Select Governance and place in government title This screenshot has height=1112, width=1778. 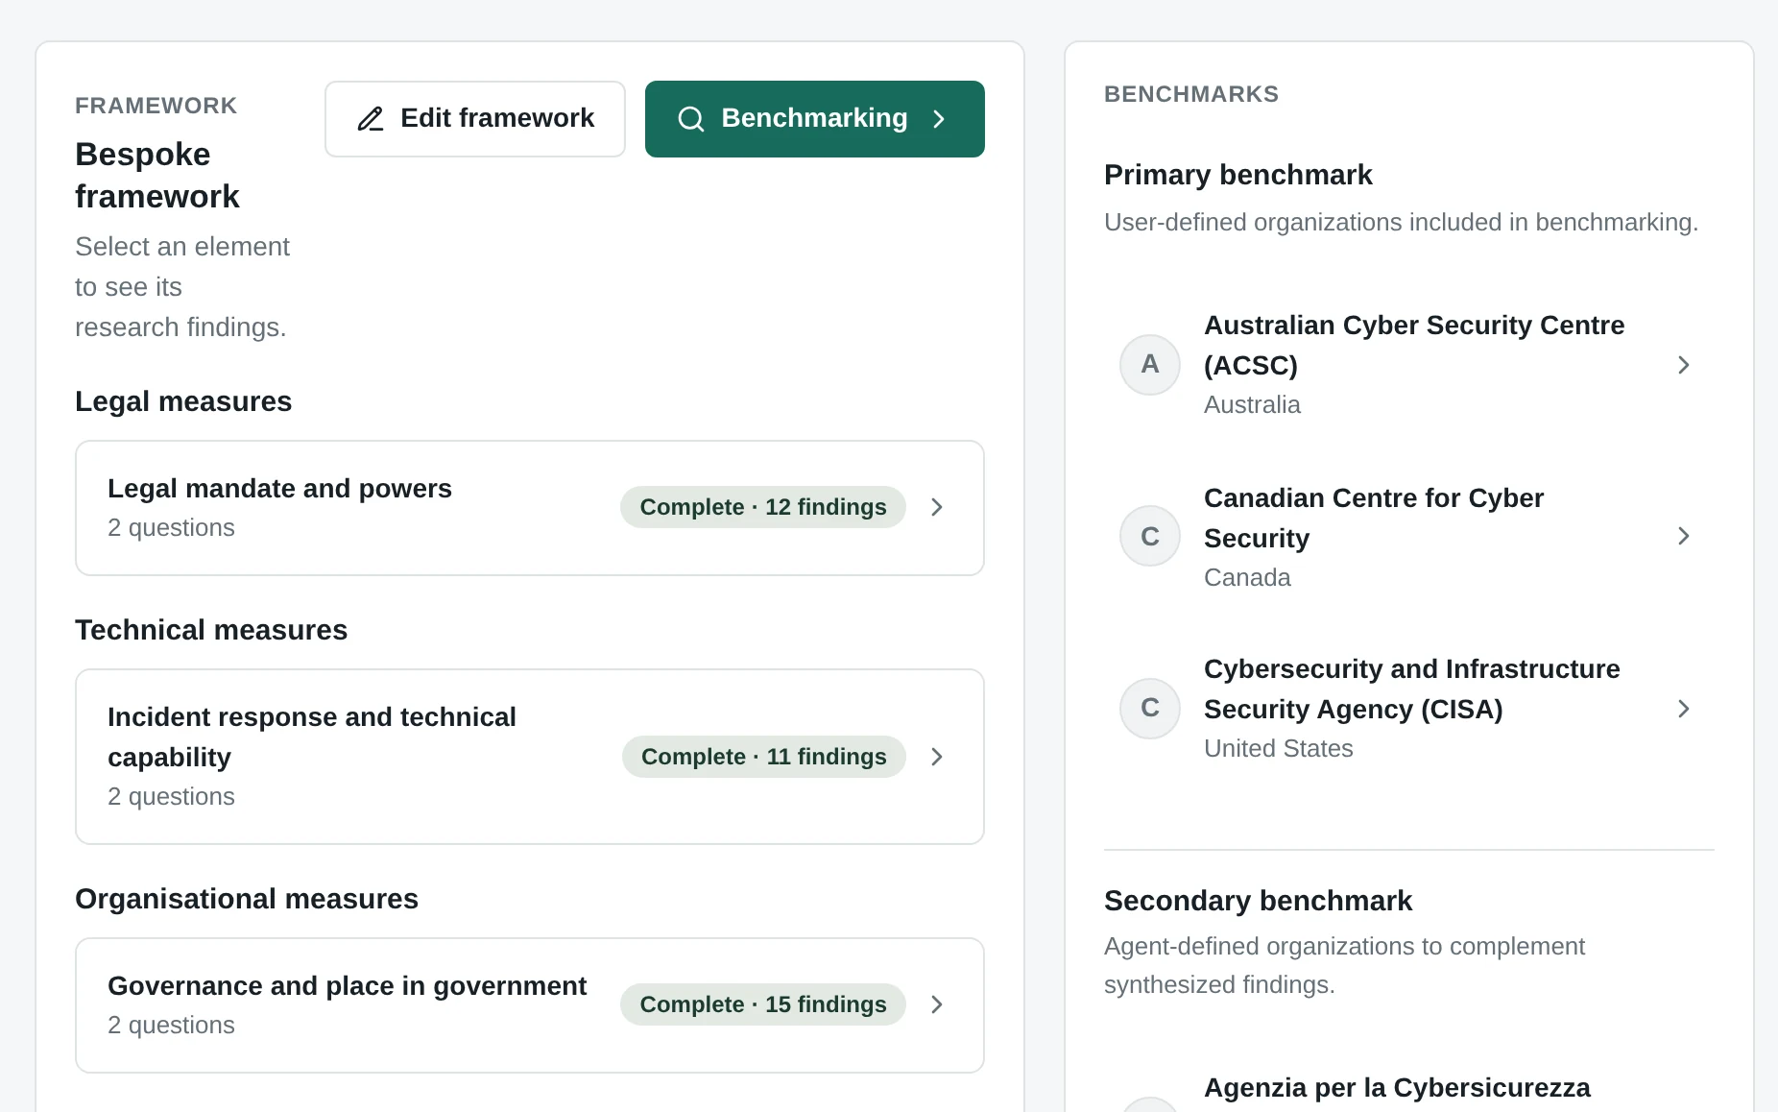[347, 986]
